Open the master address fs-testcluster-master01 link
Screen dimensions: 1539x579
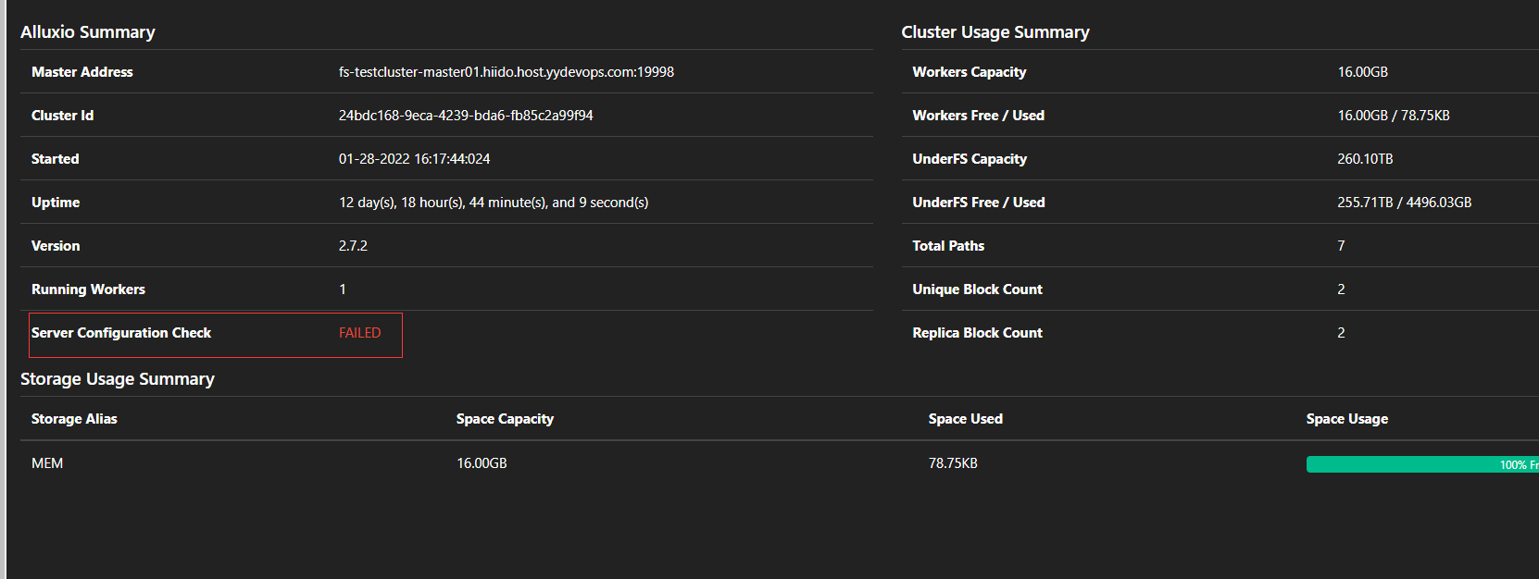click(506, 71)
